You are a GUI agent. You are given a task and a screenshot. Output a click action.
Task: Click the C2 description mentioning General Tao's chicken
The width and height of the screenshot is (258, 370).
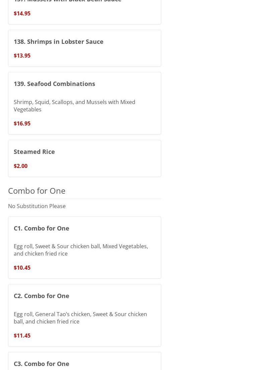[80, 318]
